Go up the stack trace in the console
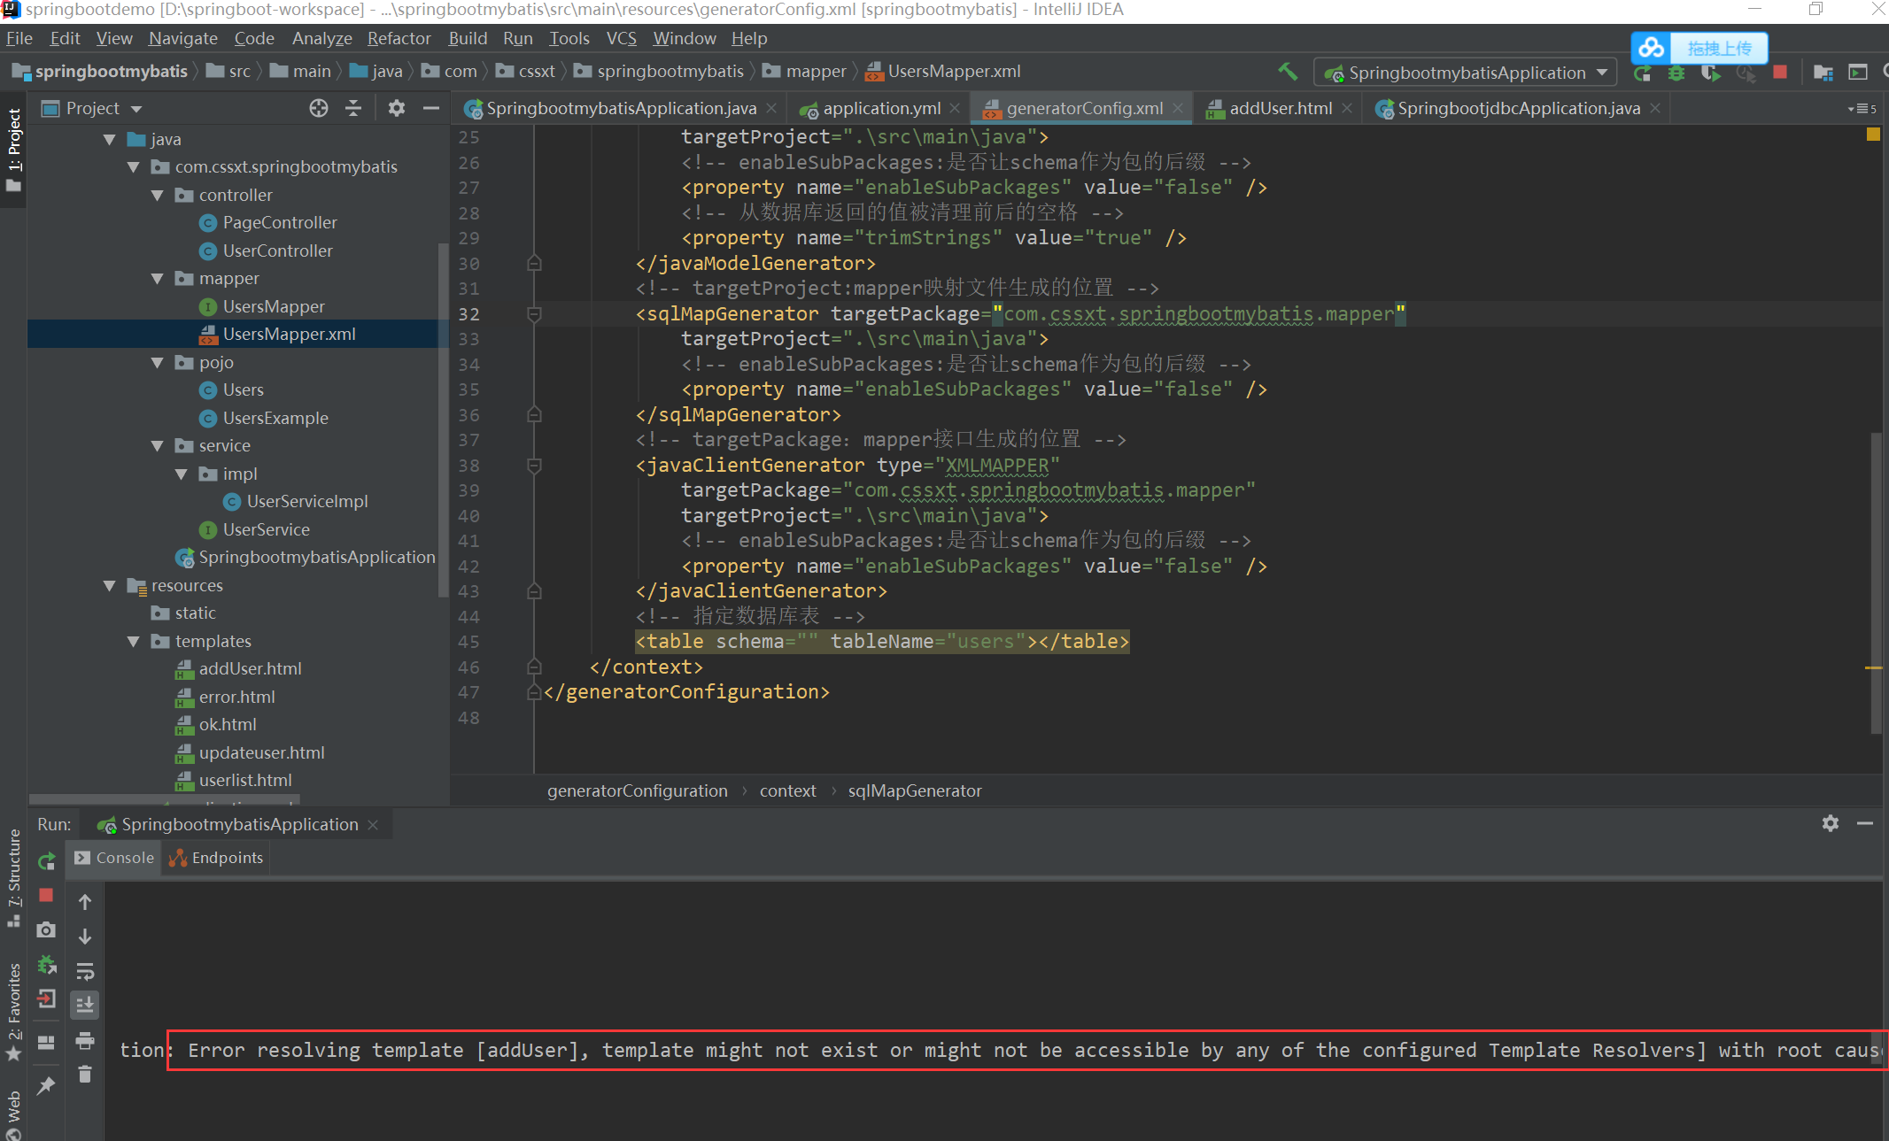The width and height of the screenshot is (1889, 1141). (x=85, y=902)
